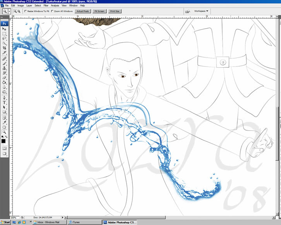Open the Edit menu
Viewport: 281px width, 225px height.
[x=13, y=5]
